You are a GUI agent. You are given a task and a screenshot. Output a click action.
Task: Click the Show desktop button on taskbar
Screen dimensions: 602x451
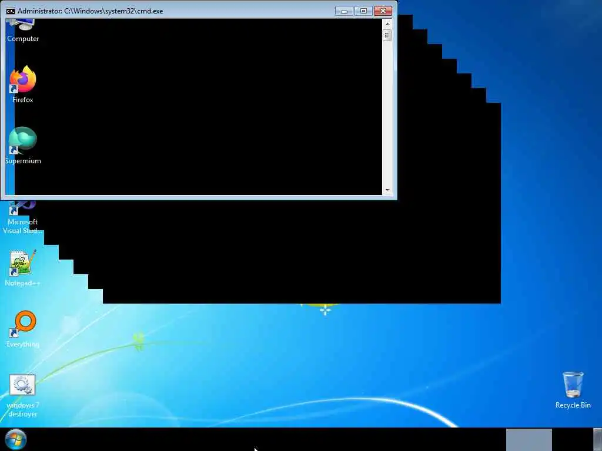pyautogui.click(x=597, y=440)
